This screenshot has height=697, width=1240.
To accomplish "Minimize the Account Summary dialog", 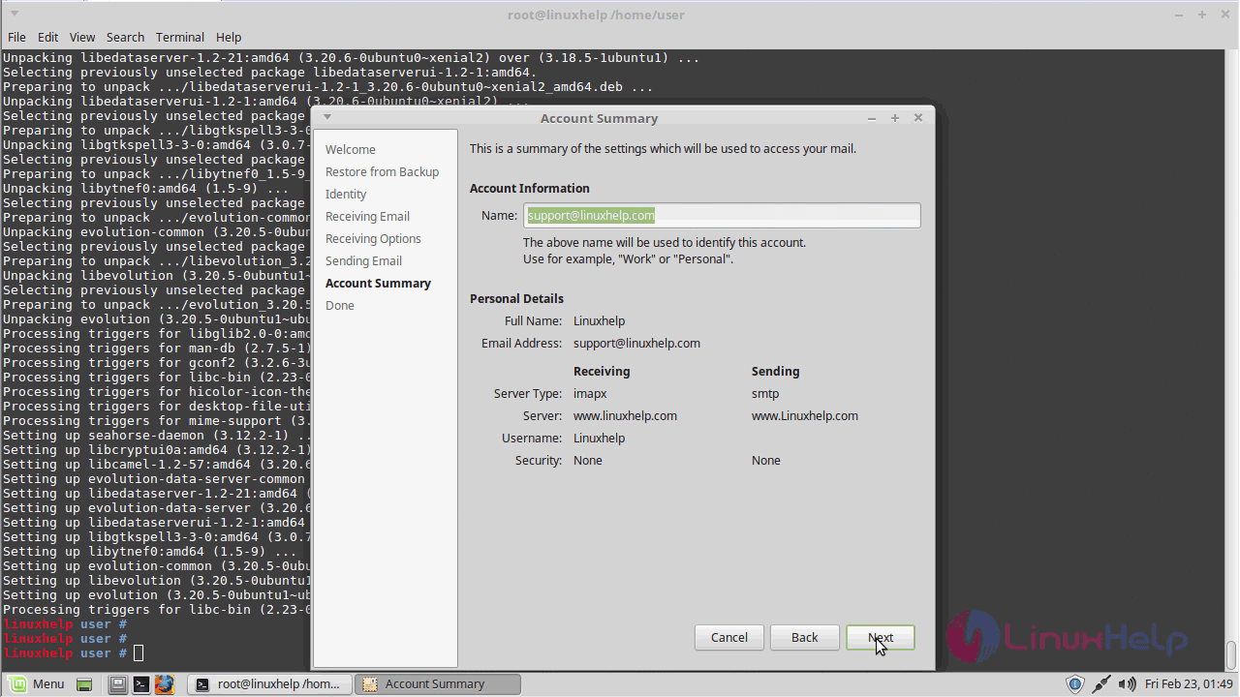I will point(872,118).
